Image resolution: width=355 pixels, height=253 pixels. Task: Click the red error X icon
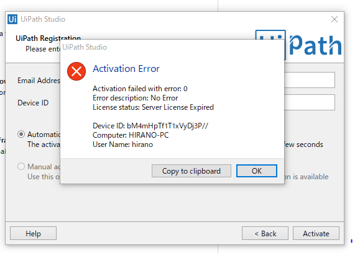pyautogui.click(x=76, y=71)
